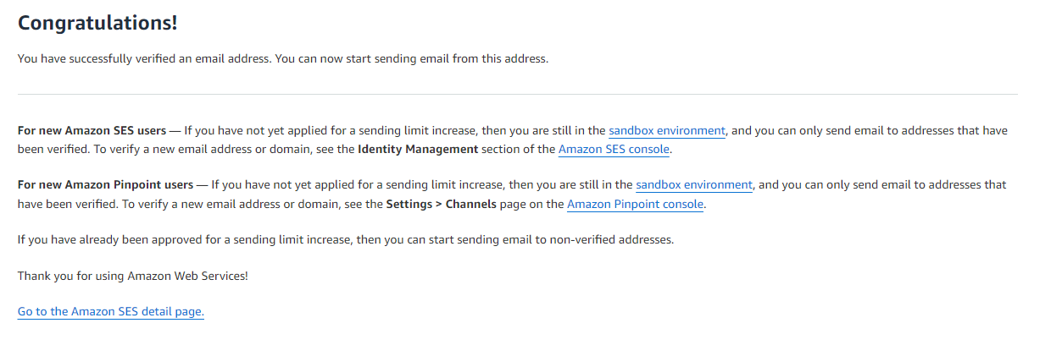Click 'Thank you for using Amazon Web Services!'
This screenshot has height=345, width=1051.
[133, 276]
